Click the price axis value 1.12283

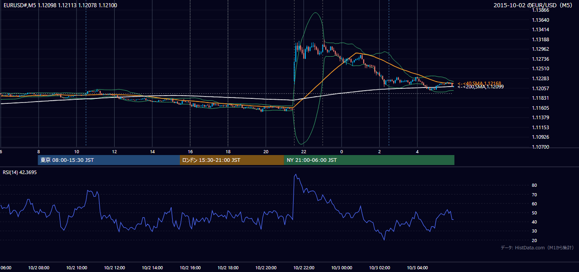tap(540, 78)
